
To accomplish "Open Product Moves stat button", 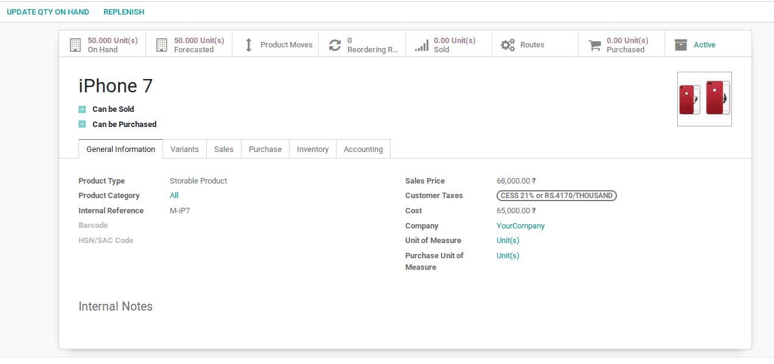I will click(275, 45).
